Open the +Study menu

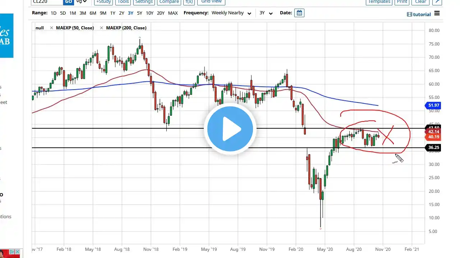pyautogui.click(x=103, y=2)
